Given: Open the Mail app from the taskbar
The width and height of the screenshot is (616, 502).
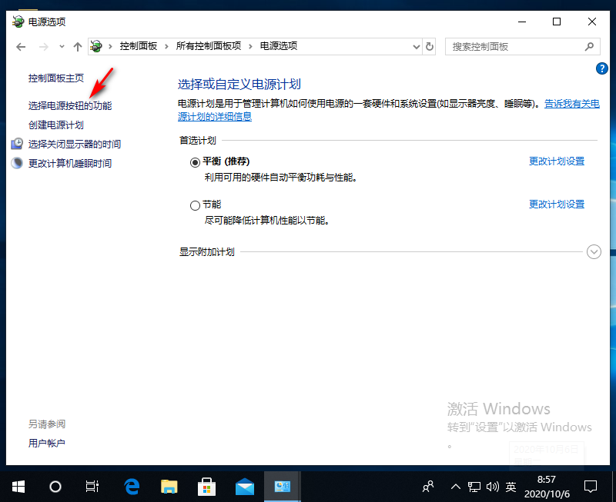Looking at the screenshot, I should click(244, 486).
